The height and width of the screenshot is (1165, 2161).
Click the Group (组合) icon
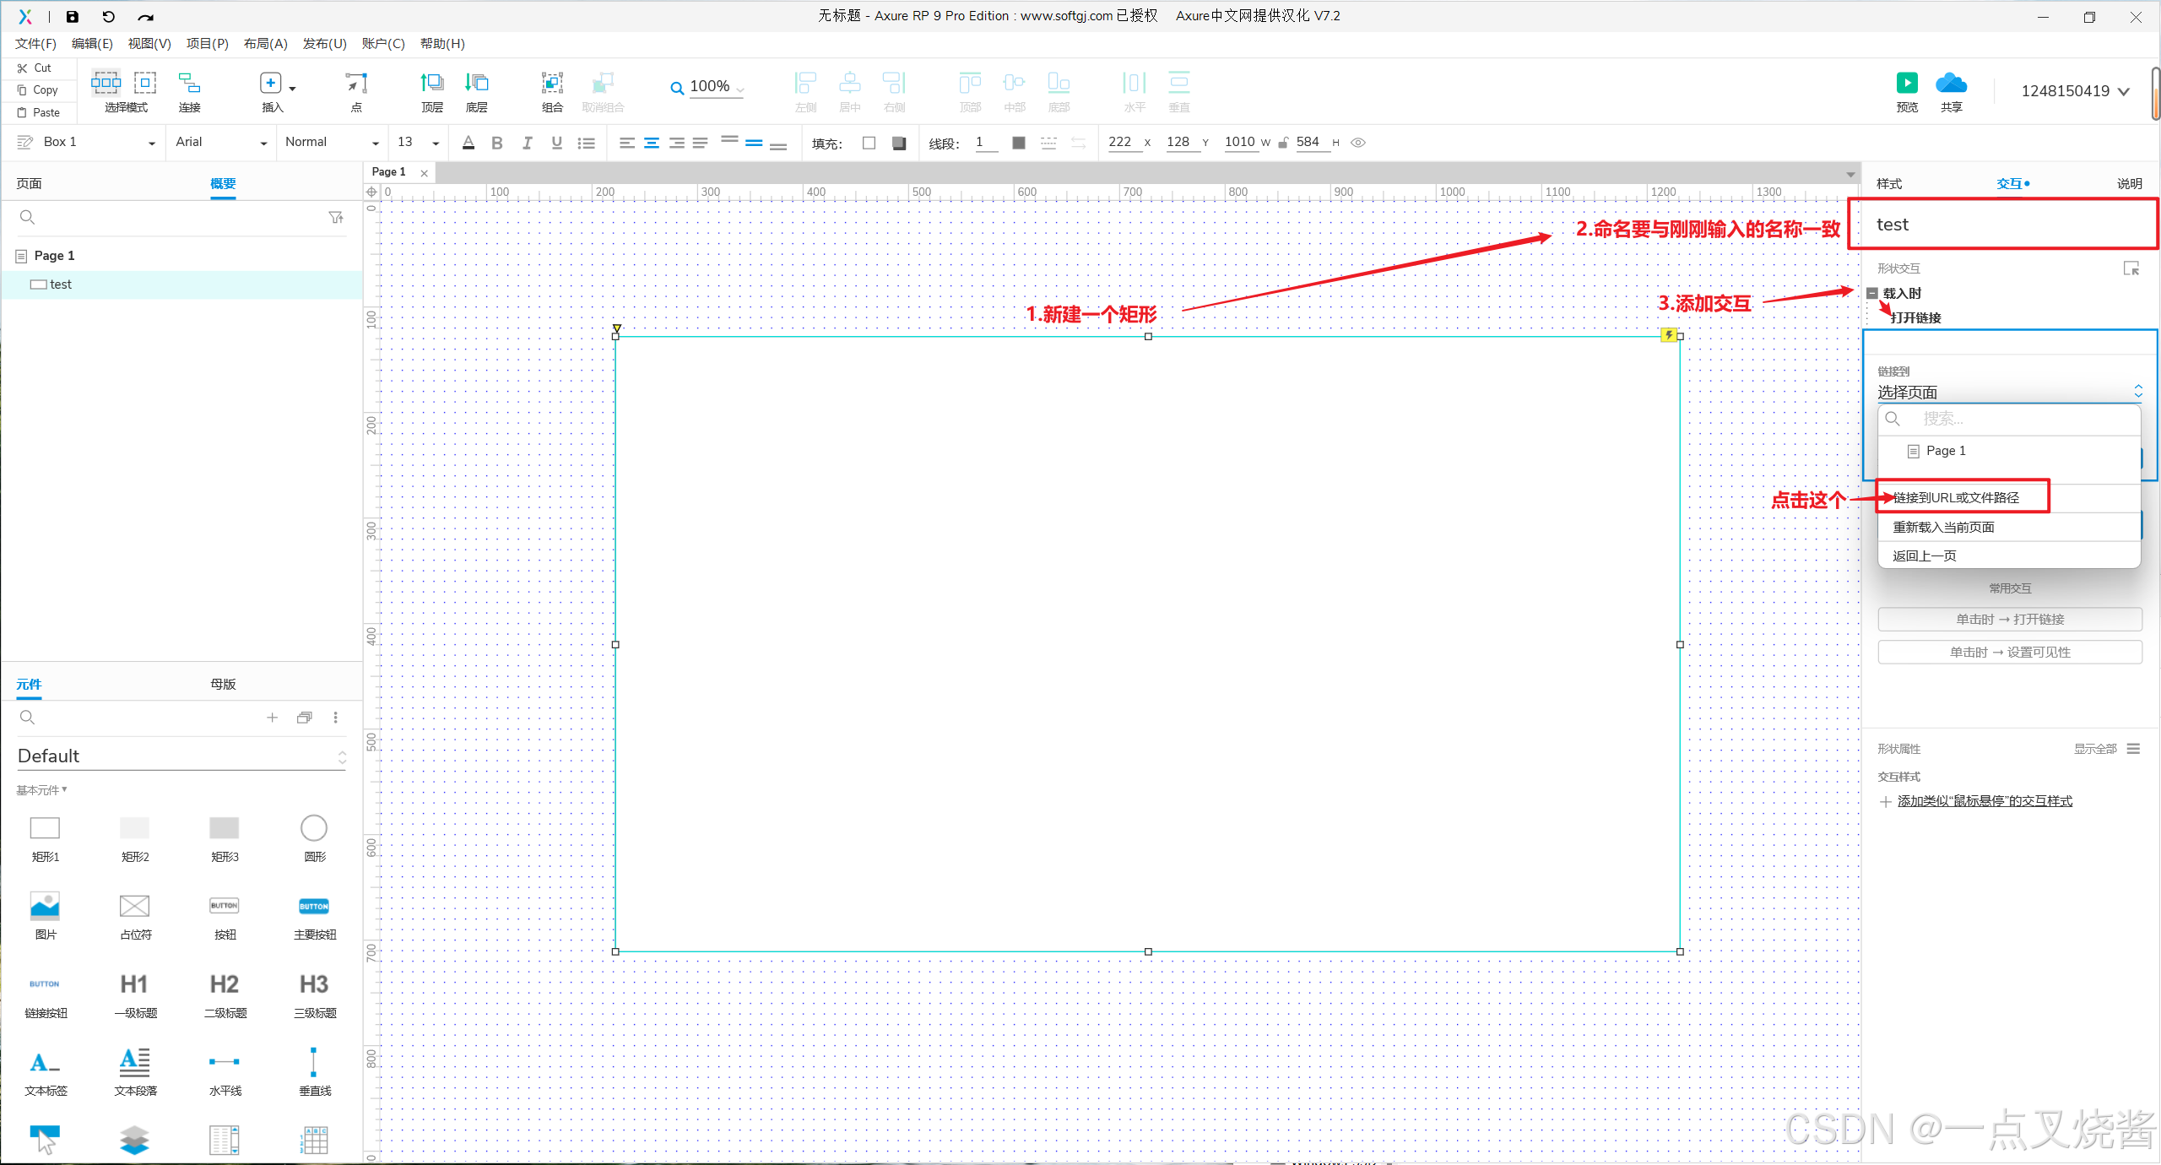[552, 83]
